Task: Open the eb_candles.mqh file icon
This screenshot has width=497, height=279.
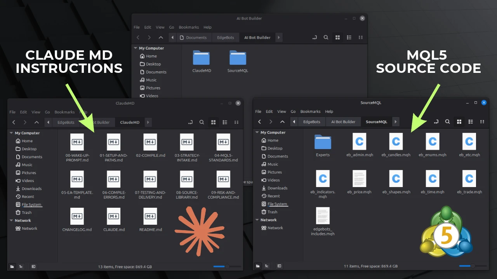Action: point(396,141)
